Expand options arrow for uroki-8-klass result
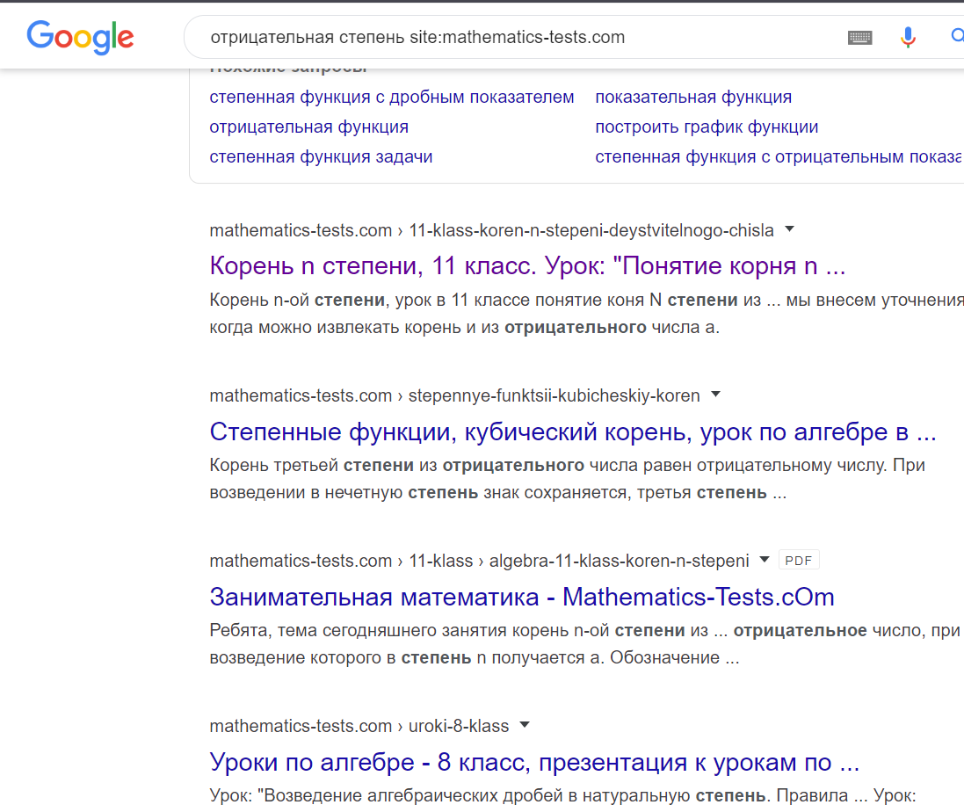Viewport: 964px width, 812px height. click(x=525, y=725)
